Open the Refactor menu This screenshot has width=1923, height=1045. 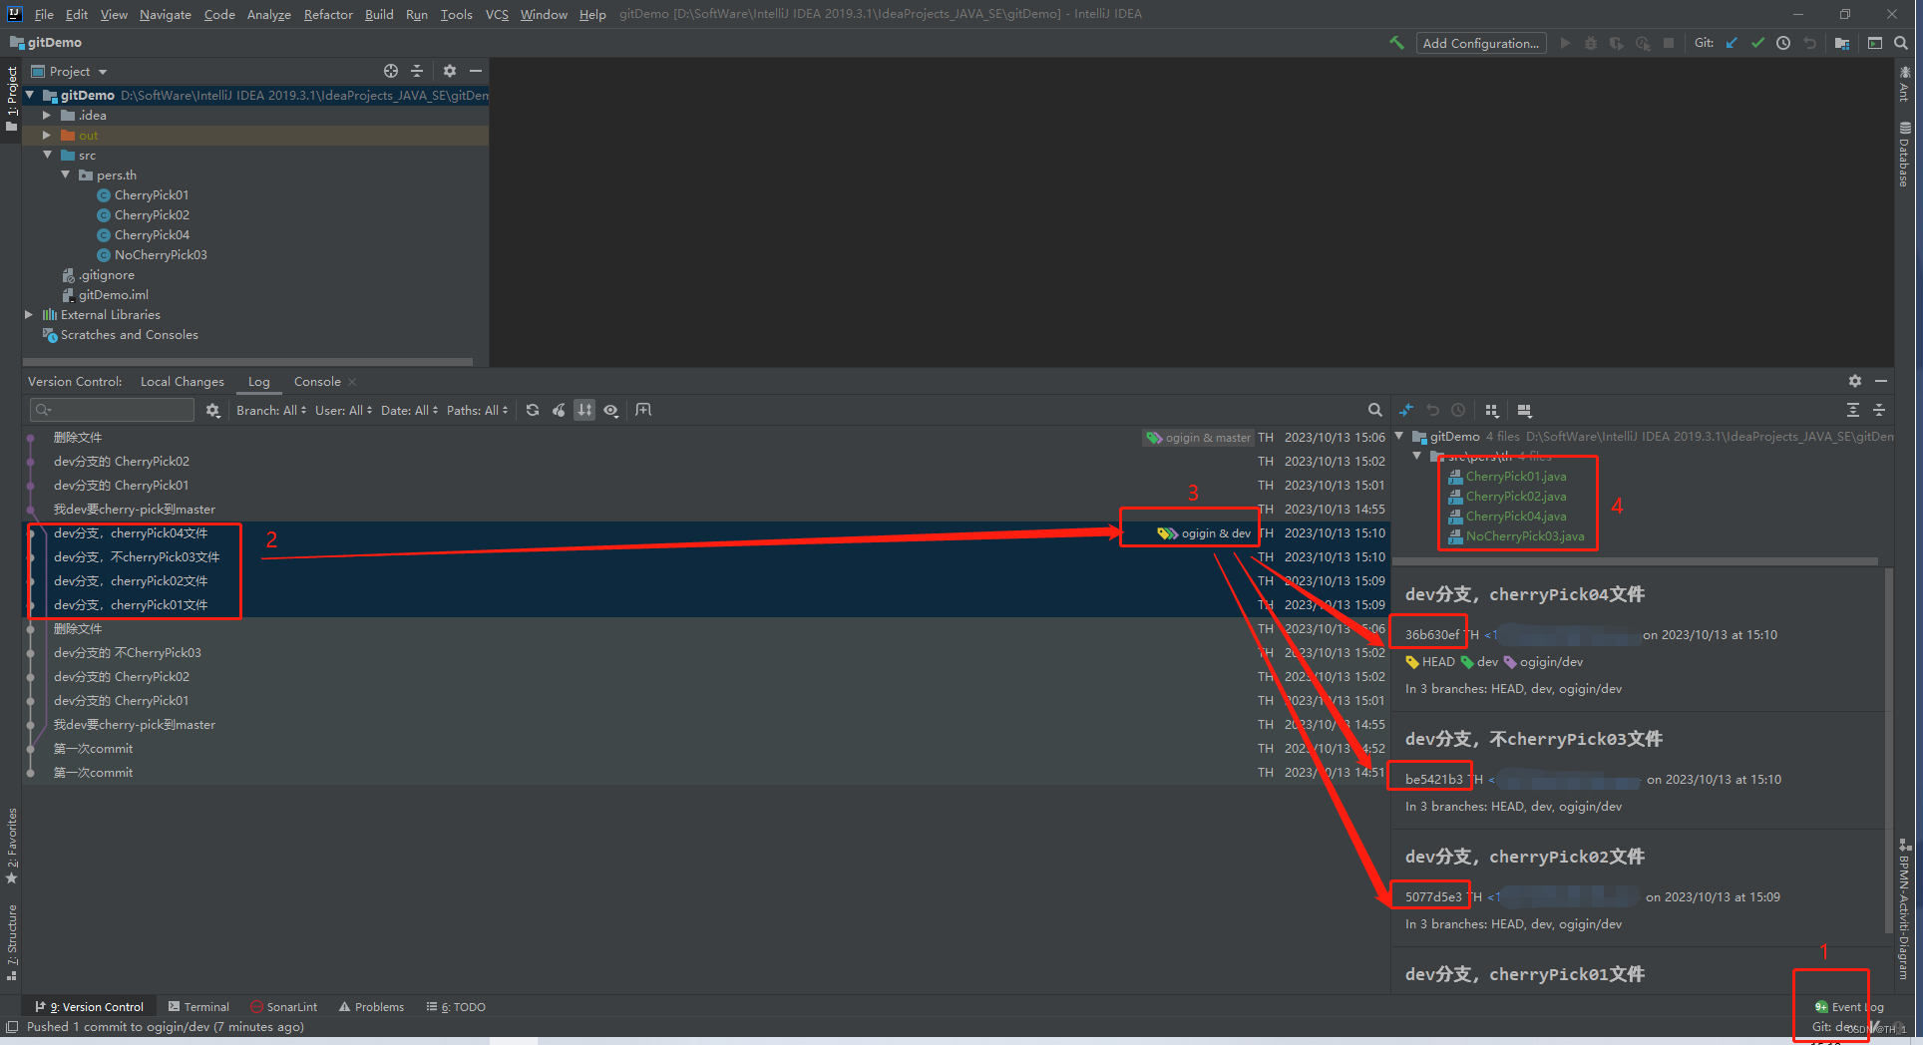pos(328,14)
